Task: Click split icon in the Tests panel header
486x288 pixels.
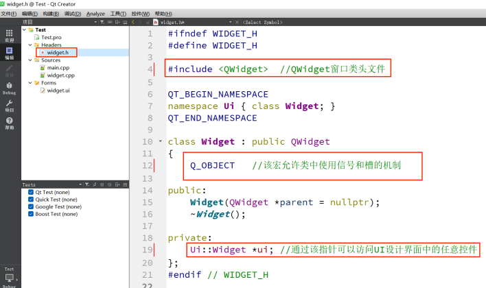Action: [x=117, y=184]
